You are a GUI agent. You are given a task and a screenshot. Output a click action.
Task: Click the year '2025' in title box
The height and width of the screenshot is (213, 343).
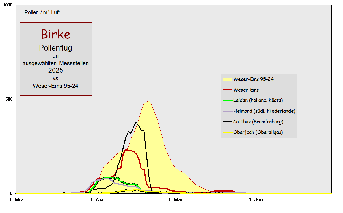point(55,70)
